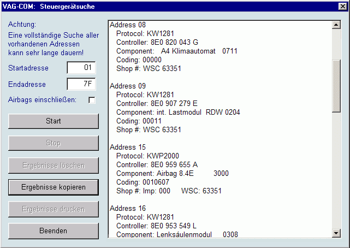Image resolution: width=350 pixels, height=248 pixels.
Task: Click the greyed-out Stop button
Action: click(54, 143)
